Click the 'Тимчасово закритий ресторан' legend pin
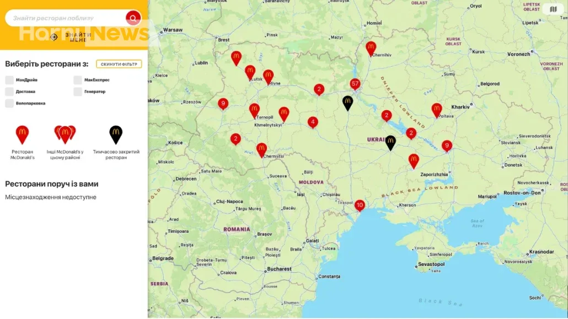 pos(116,134)
